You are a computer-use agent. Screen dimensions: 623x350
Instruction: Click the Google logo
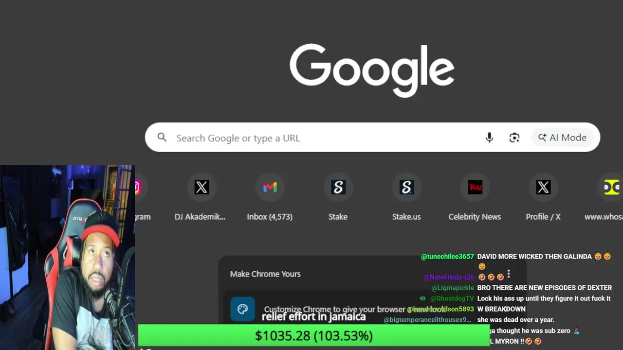coord(372,70)
